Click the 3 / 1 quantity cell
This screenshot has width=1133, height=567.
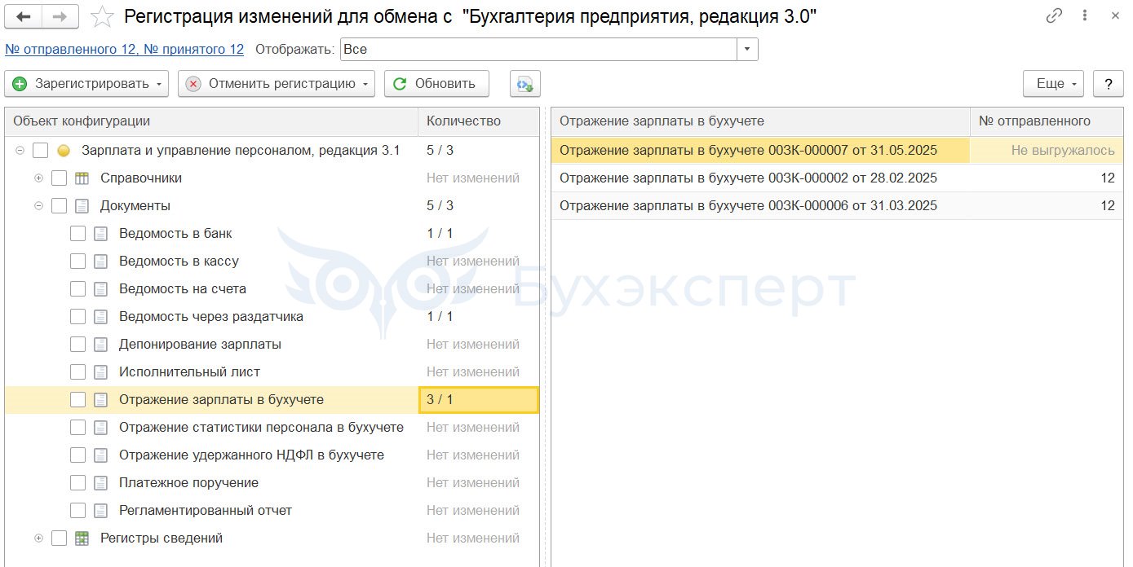point(479,400)
